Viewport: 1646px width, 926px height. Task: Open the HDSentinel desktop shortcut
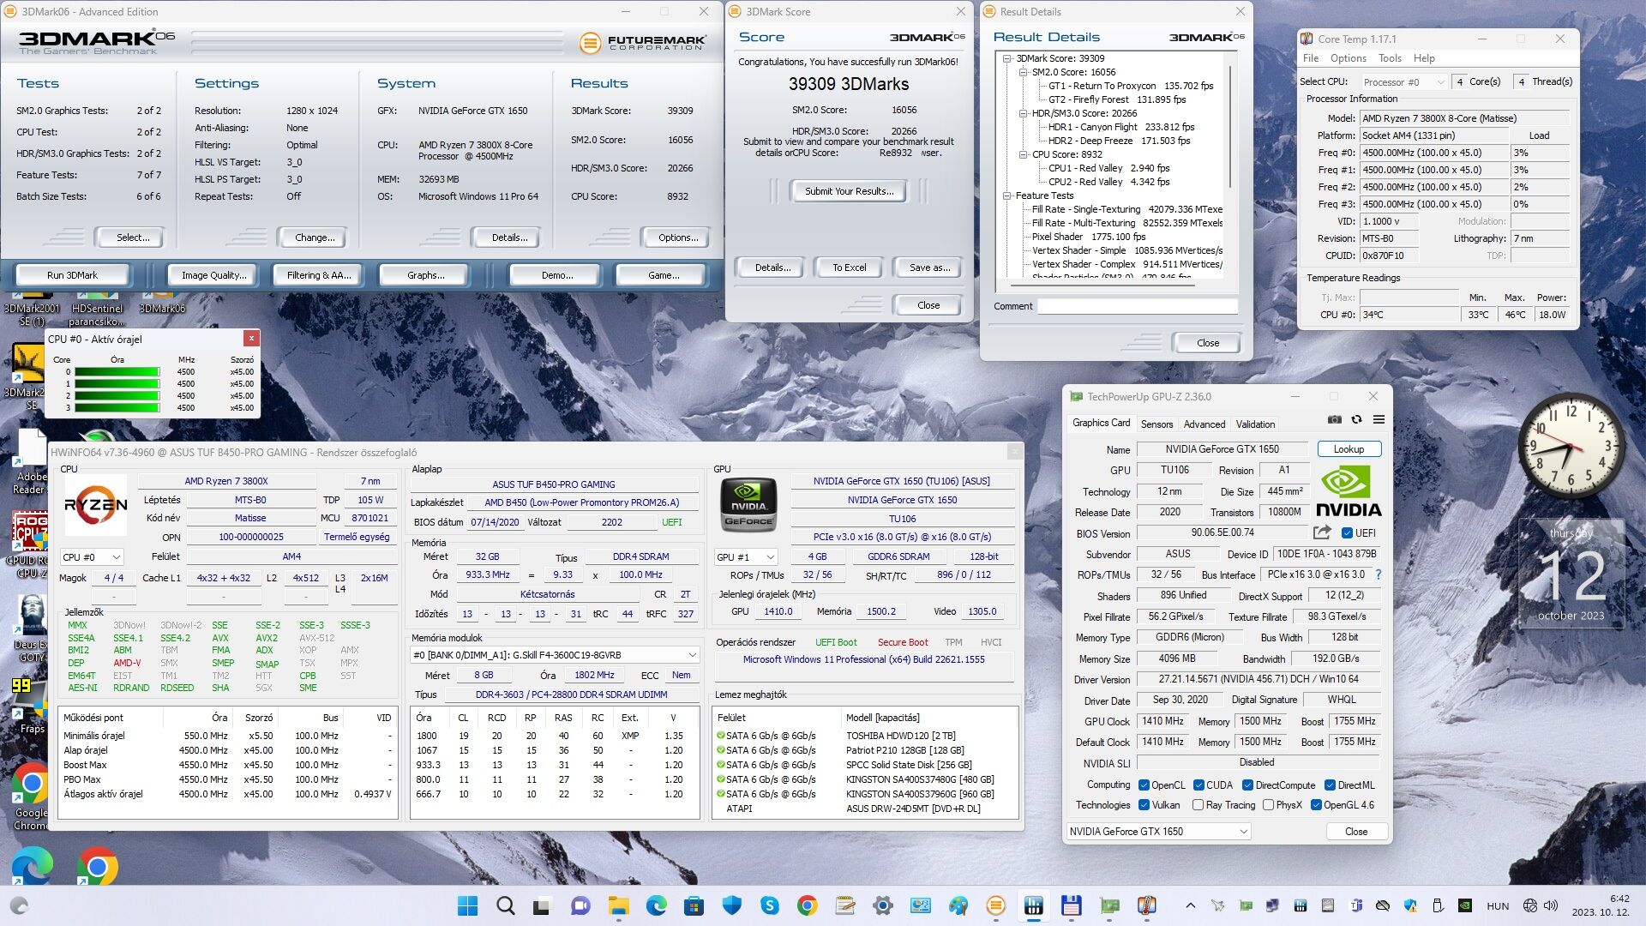click(97, 309)
